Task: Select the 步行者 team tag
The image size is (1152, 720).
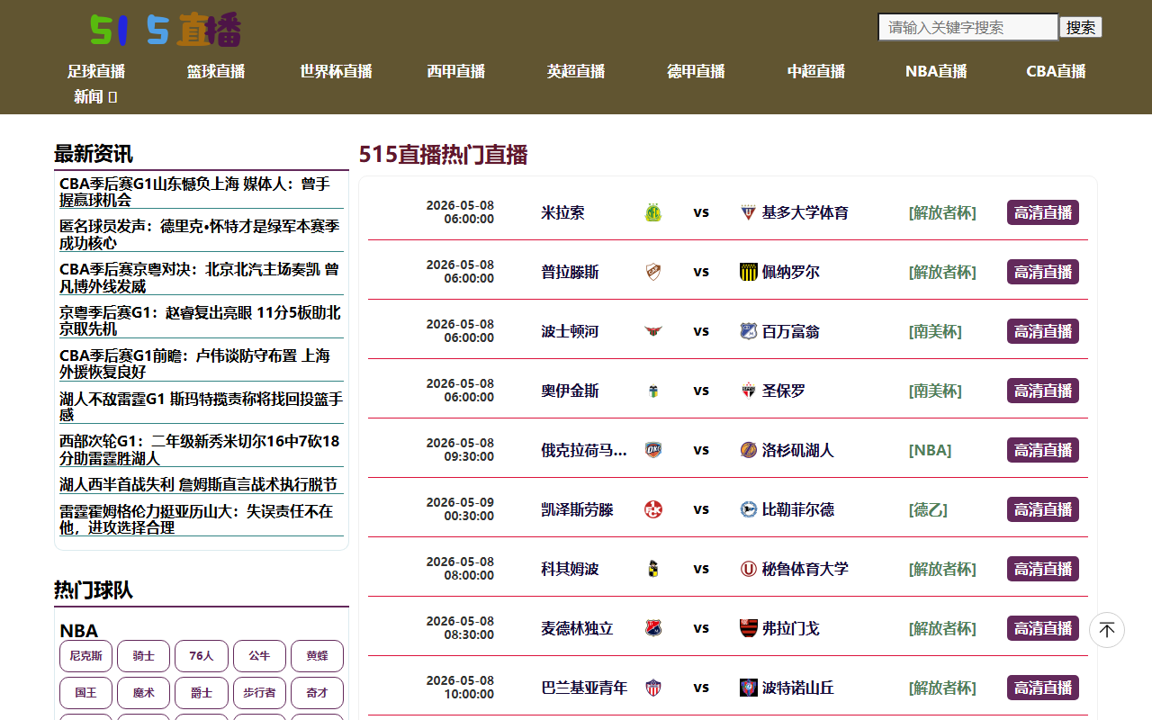Action: tap(259, 693)
